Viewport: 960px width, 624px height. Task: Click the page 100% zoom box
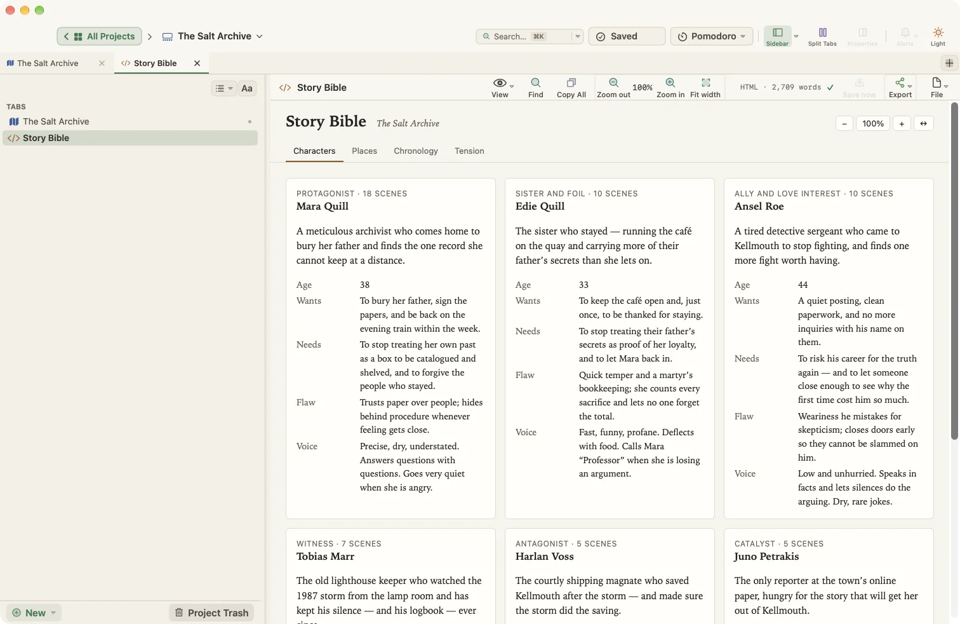[873, 124]
